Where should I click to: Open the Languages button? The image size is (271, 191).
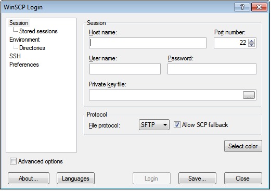tap(75, 179)
